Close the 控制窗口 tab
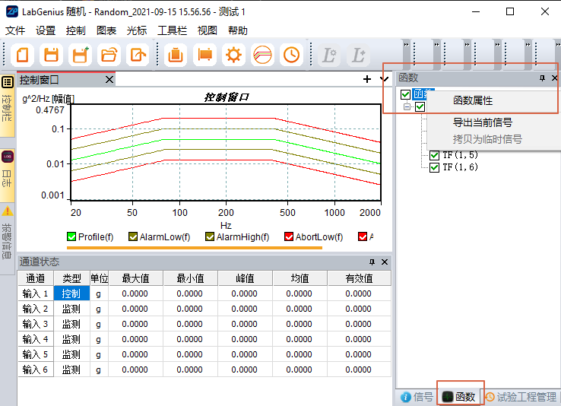The image size is (561, 406). click(x=109, y=79)
